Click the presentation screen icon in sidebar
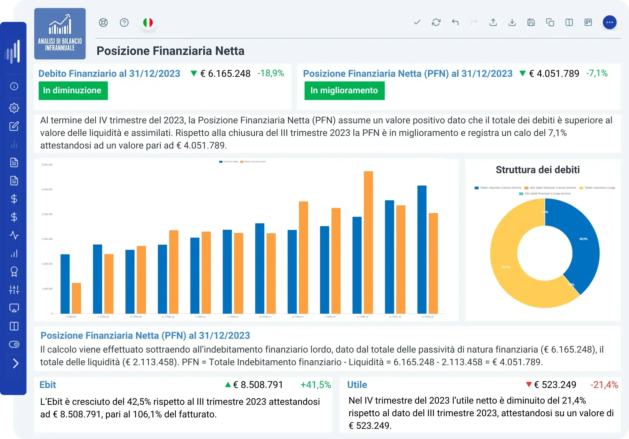The height and width of the screenshot is (439, 629). coord(14,308)
